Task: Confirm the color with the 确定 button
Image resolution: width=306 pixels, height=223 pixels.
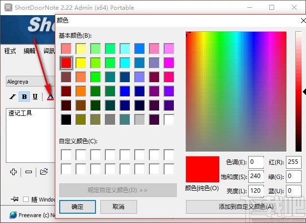Action: (x=77, y=207)
